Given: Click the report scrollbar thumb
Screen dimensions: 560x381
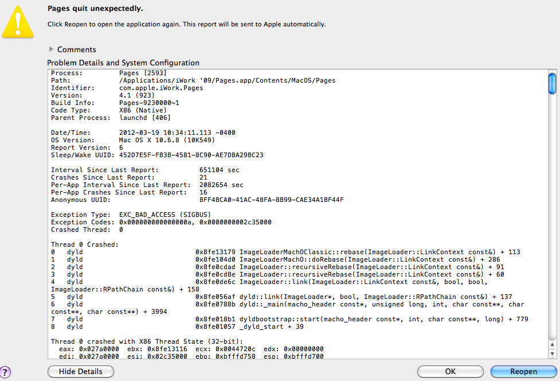Looking at the screenshot, I should (552, 84).
